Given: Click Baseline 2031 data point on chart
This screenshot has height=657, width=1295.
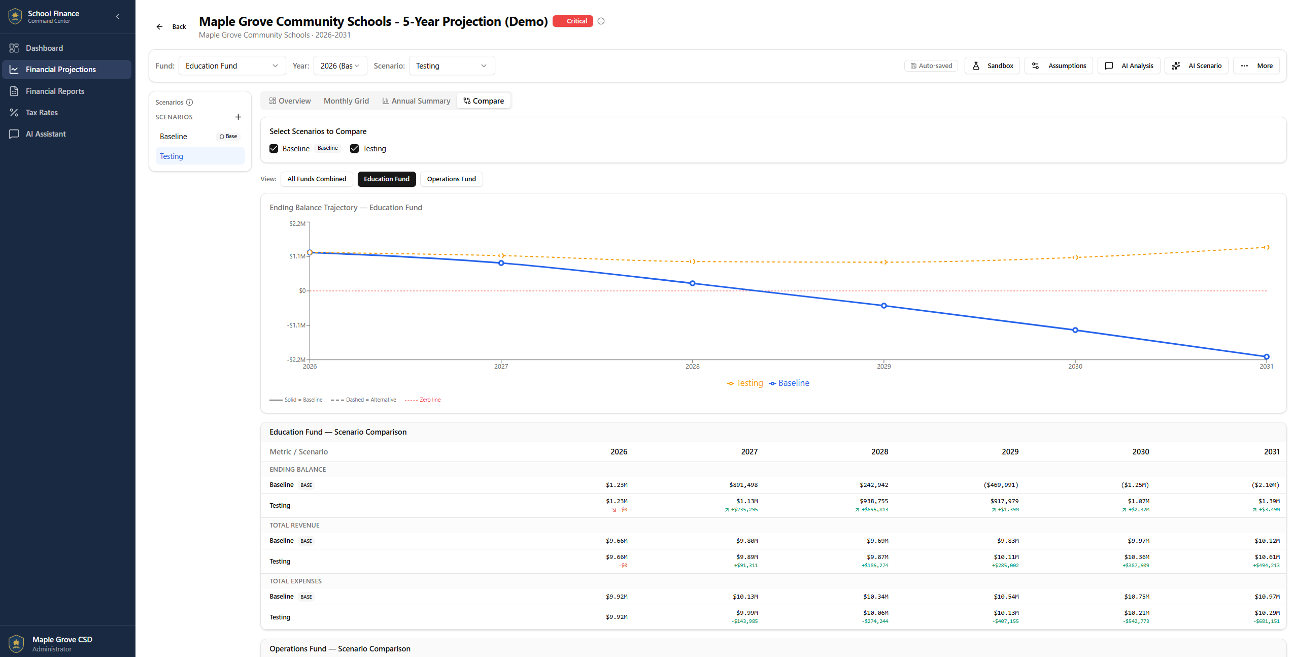Looking at the screenshot, I should pyautogui.click(x=1266, y=357).
